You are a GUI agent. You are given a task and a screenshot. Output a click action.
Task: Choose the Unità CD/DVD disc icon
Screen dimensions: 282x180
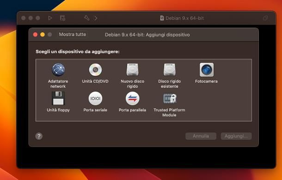tap(95, 70)
